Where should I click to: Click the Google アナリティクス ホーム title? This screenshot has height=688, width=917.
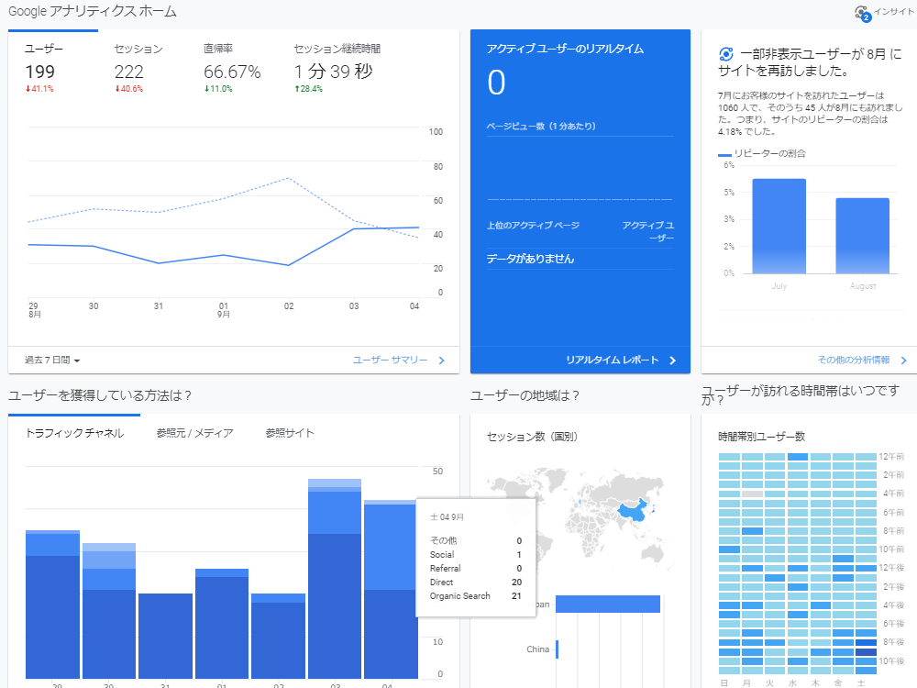[93, 11]
